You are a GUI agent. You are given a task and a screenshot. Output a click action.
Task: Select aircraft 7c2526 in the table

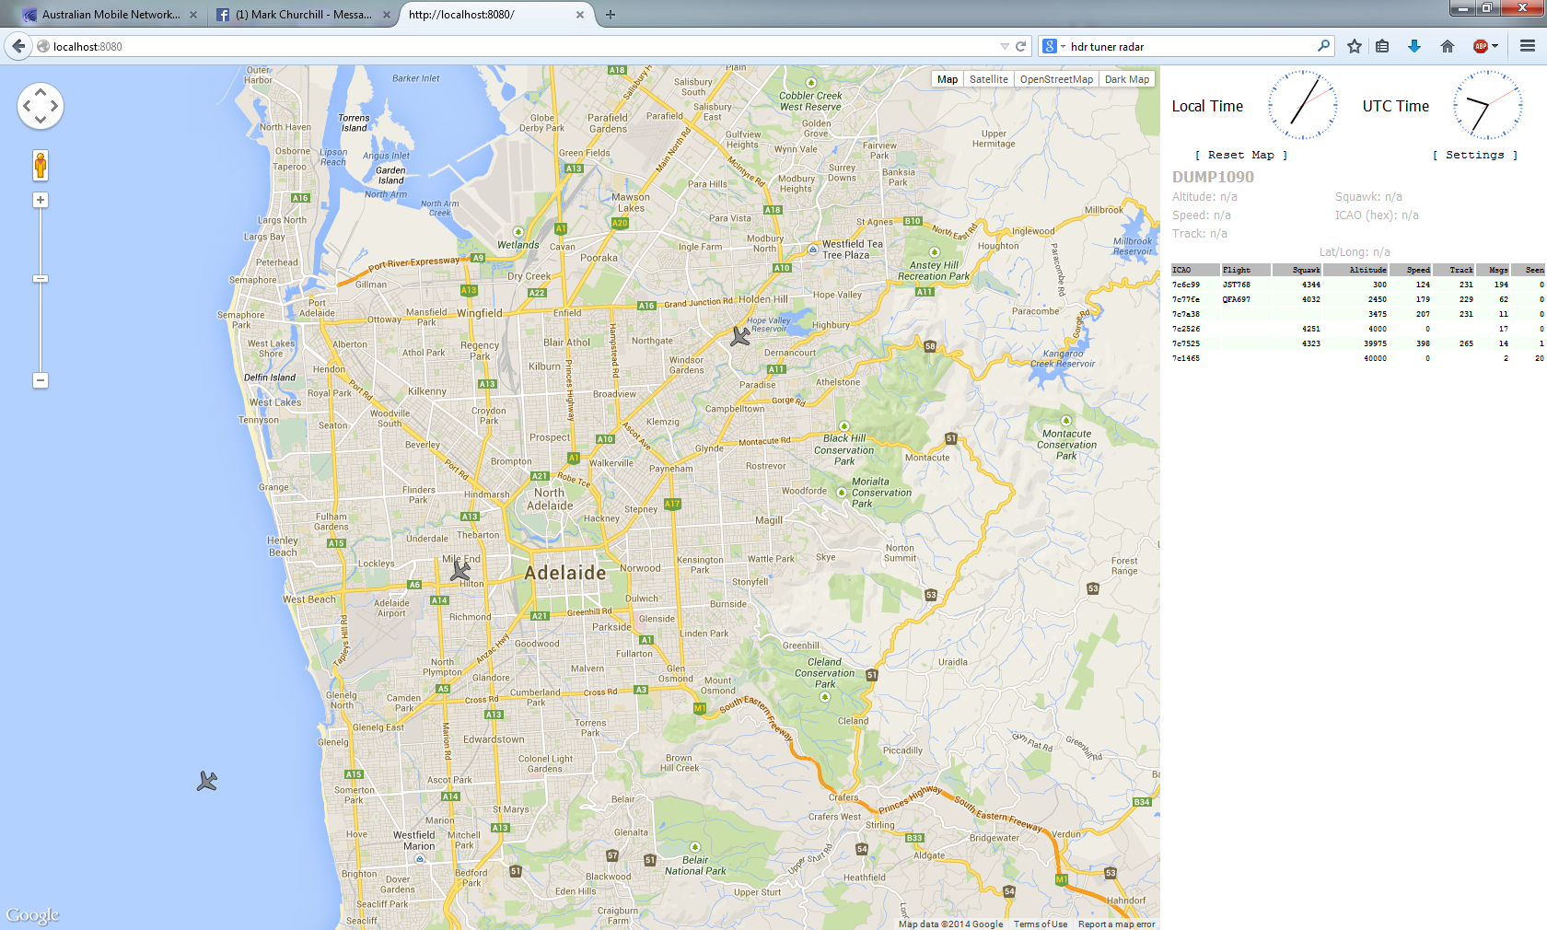(x=1358, y=329)
